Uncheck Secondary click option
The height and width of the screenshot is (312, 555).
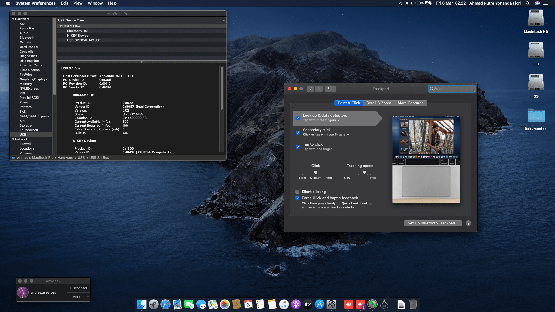click(x=298, y=133)
